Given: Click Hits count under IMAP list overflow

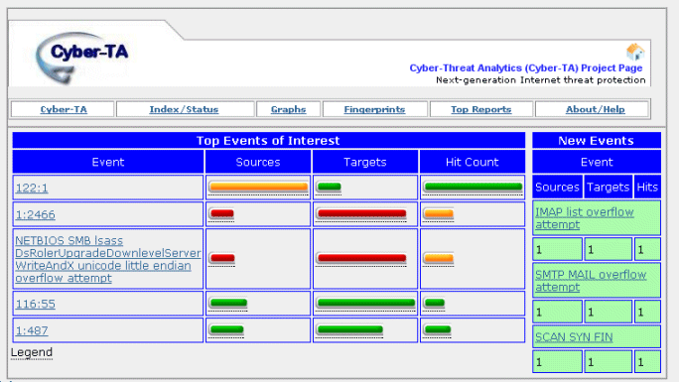Looking at the screenshot, I should coord(647,249).
